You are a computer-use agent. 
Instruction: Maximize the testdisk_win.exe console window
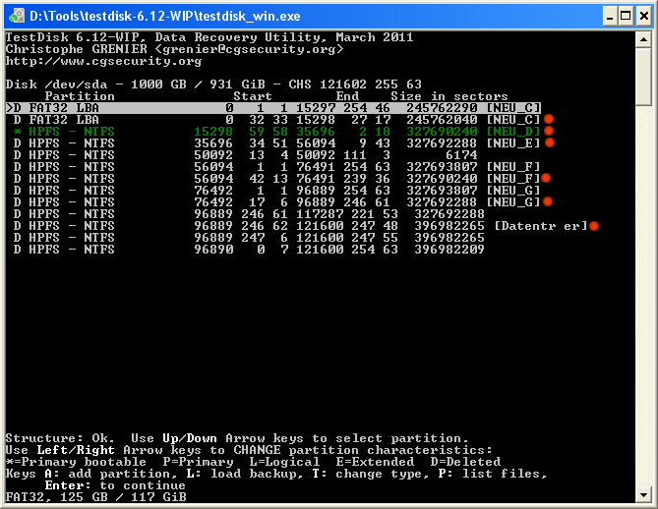(626, 17)
